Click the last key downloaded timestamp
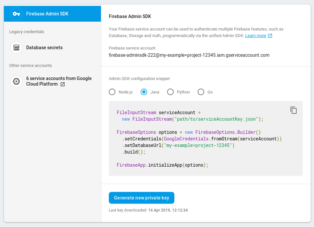 tap(168, 210)
